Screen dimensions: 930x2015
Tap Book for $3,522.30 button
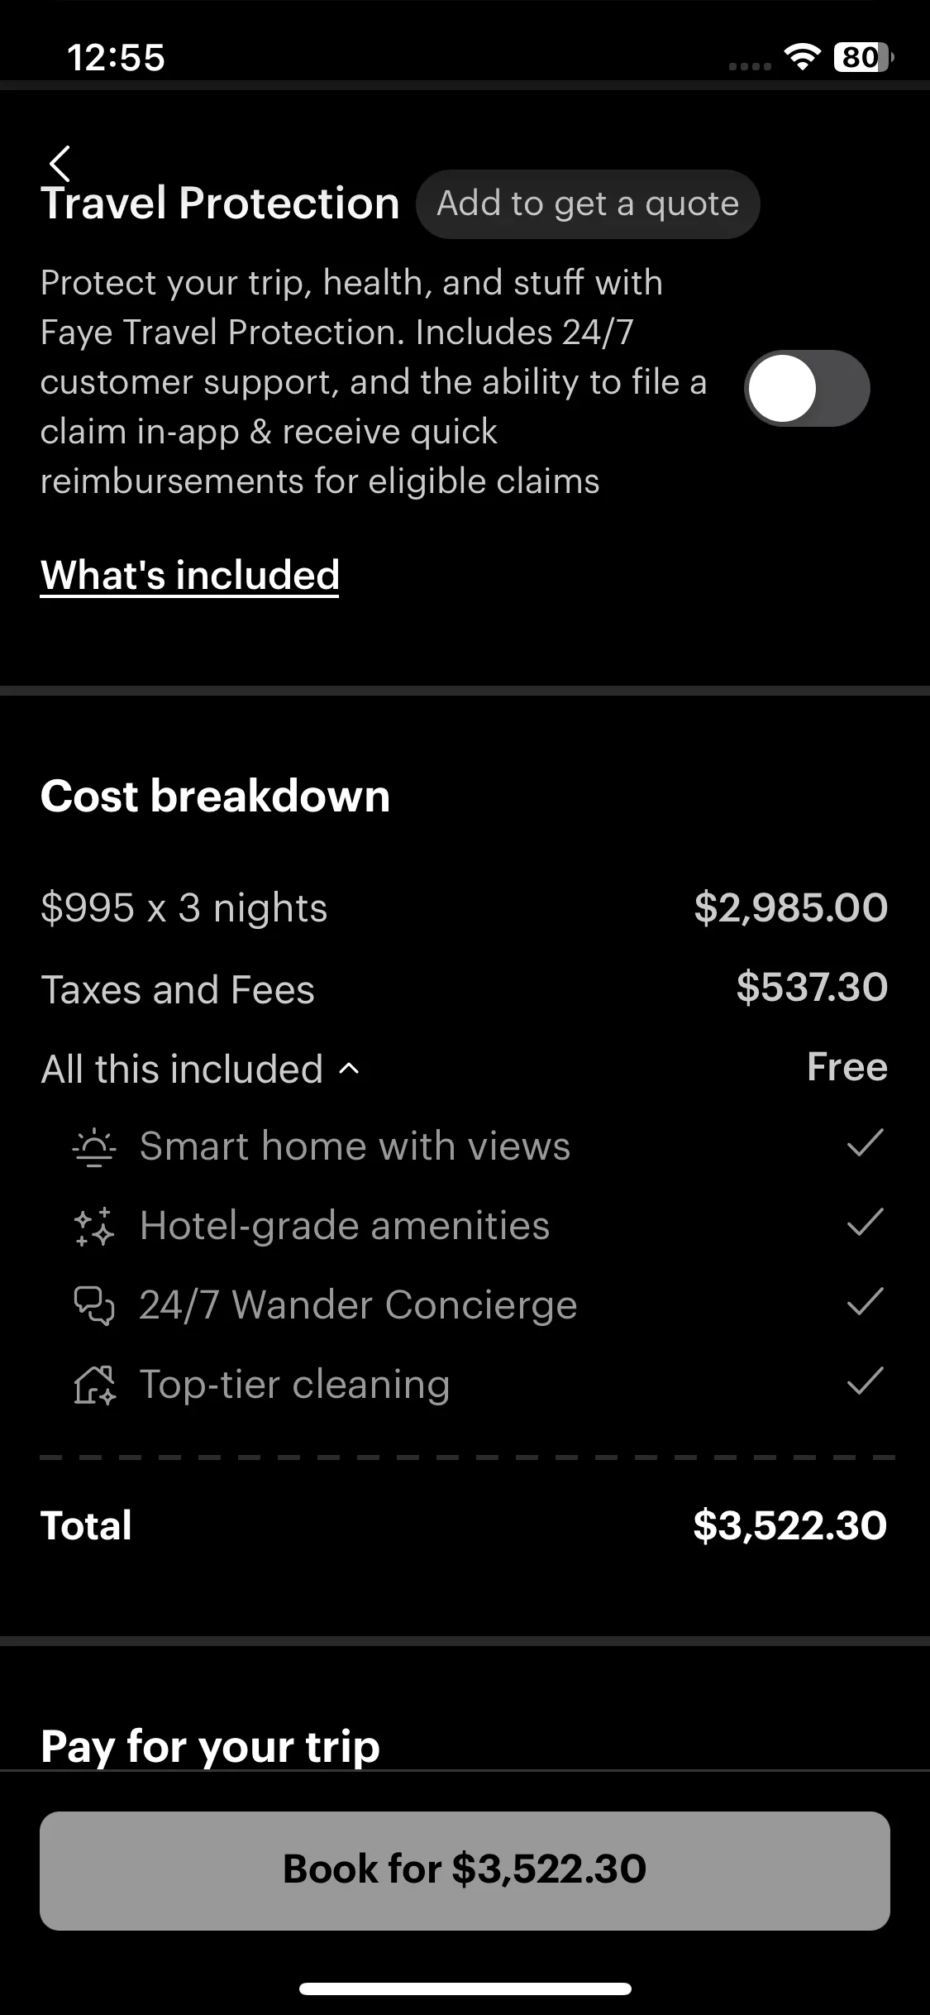tap(465, 1870)
